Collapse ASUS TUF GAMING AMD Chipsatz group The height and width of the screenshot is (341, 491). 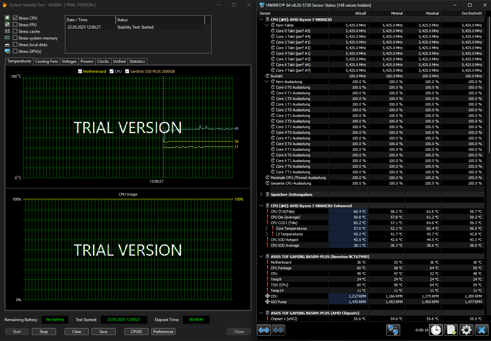pos(261,313)
